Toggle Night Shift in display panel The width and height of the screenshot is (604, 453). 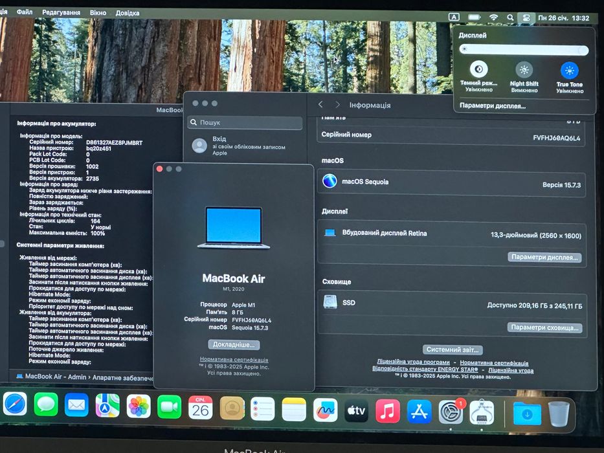[524, 70]
